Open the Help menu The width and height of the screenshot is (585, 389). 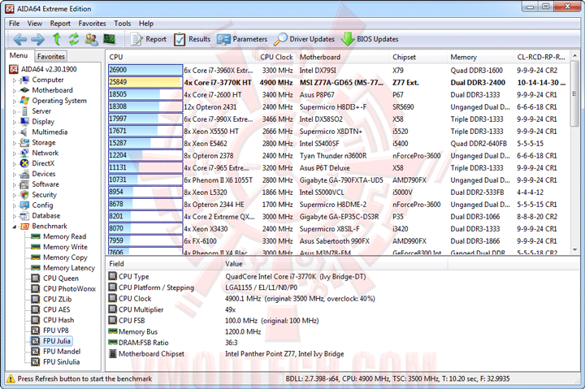[x=146, y=24]
